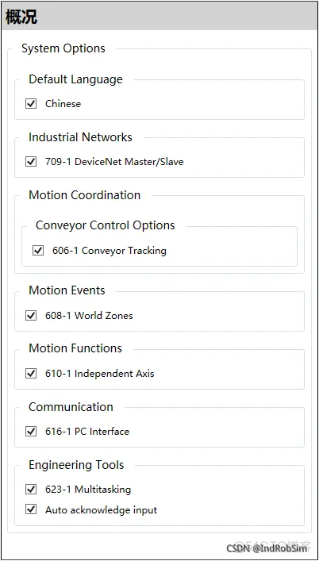Image resolution: width=319 pixels, height=561 pixels.
Task: Select the System Options group heading
Action: (x=63, y=48)
